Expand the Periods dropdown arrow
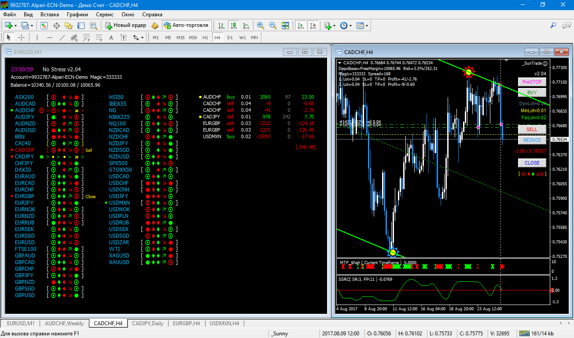 coord(351,26)
